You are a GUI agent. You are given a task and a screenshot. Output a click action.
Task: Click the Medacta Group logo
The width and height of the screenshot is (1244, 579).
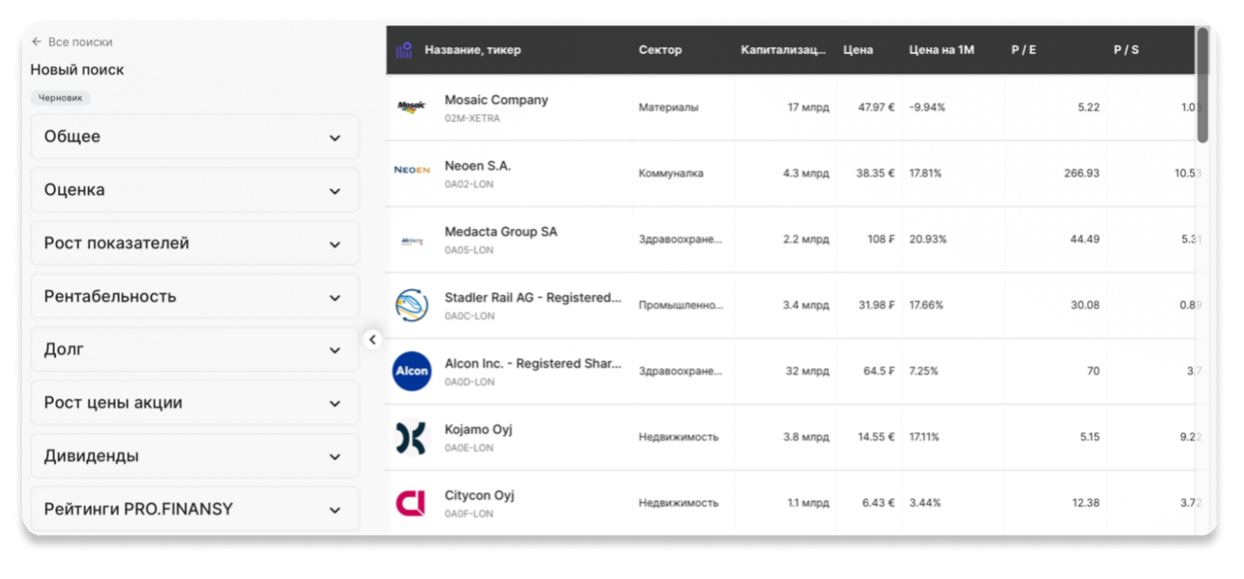coord(411,242)
